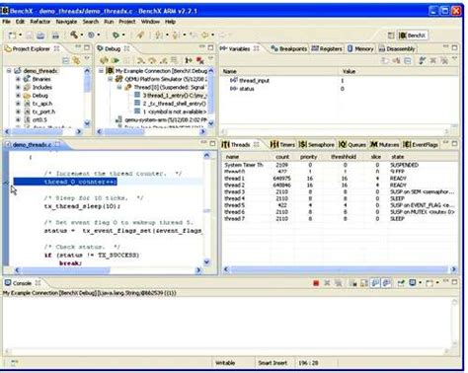Collapse the demo_threadx project node
This screenshot has height=373, width=468.
click(x=9, y=71)
